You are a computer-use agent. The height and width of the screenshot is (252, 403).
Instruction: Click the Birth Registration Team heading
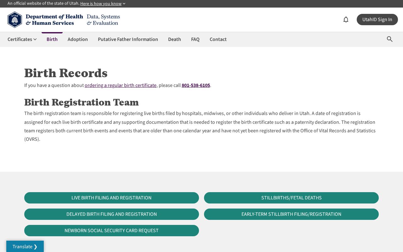(82, 102)
